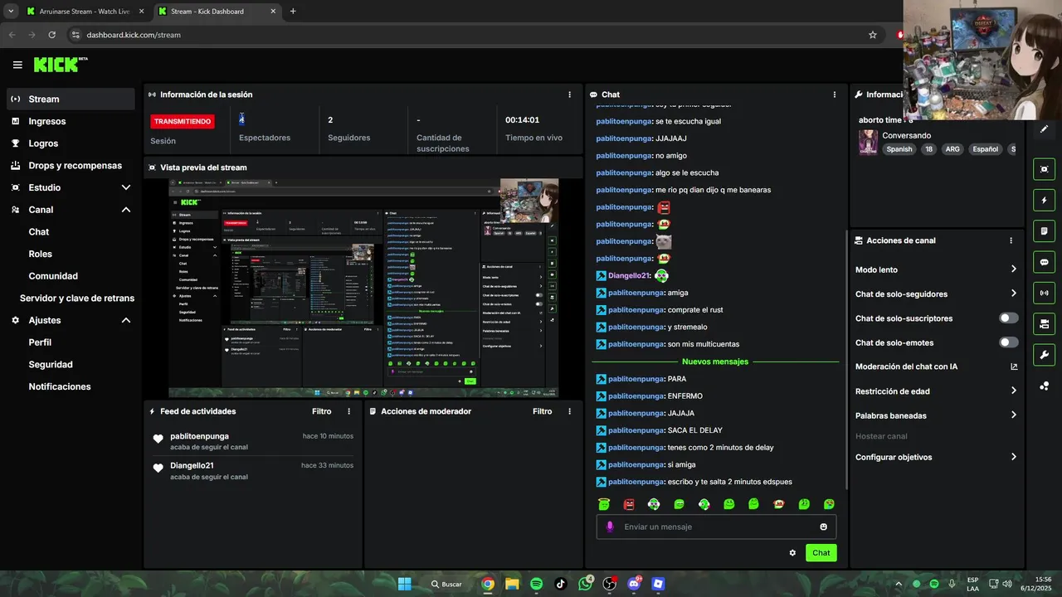Viewport: 1062px width, 597px height.
Task: Open a new browser tab
Action: 293,12
